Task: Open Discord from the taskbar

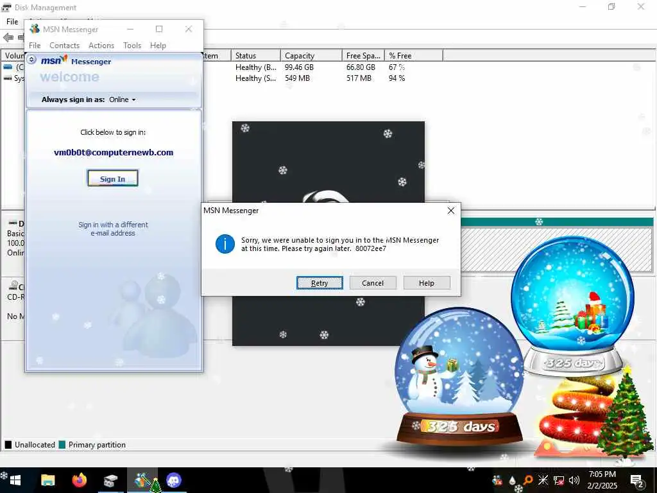Action: click(173, 480)
